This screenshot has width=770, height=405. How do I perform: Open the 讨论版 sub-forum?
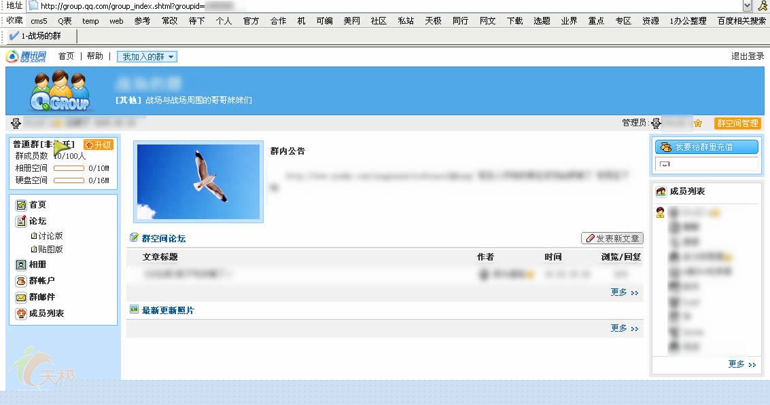point(50,236)
